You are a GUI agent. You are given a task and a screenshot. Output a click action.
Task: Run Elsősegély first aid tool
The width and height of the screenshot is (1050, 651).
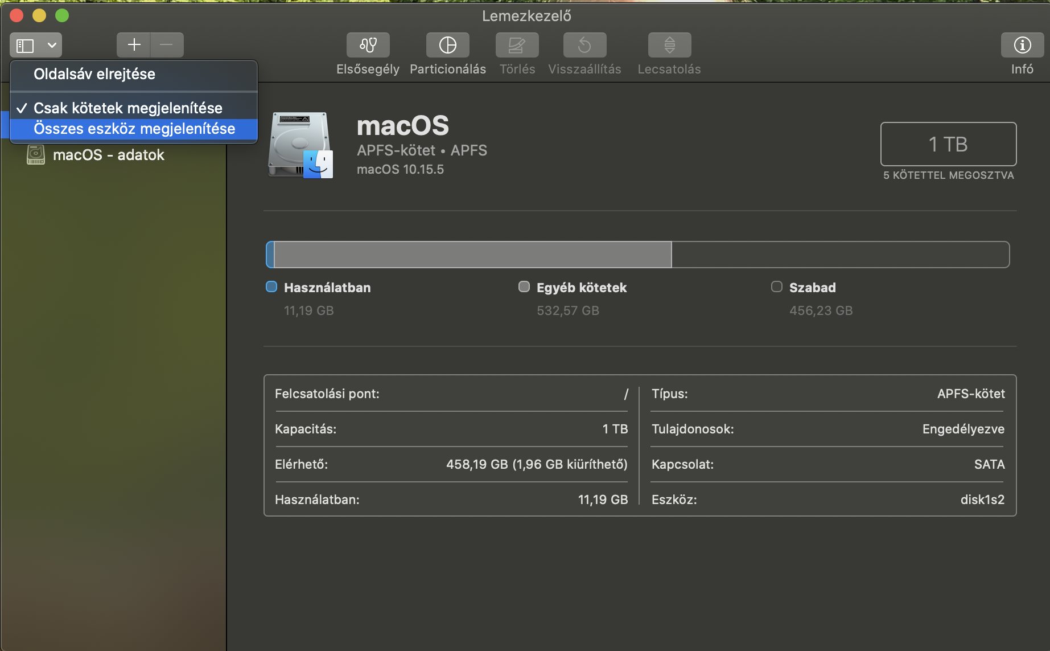click(368, 45)
